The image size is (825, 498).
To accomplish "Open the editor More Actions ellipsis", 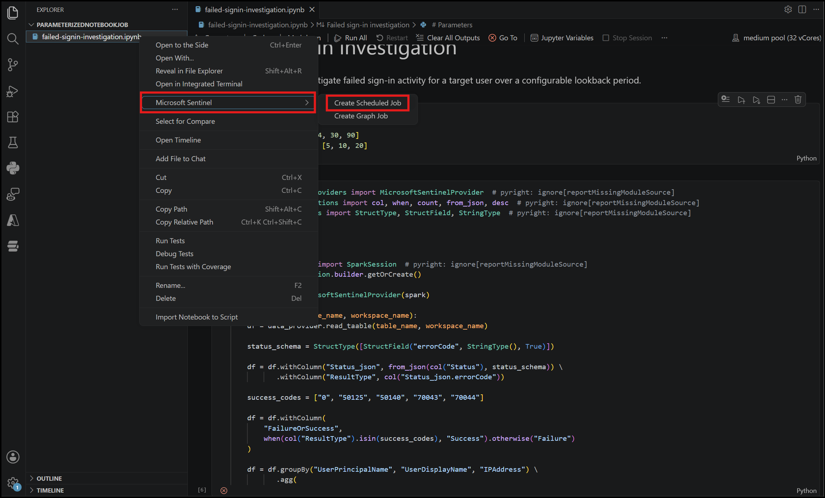I will click(816, 9).
